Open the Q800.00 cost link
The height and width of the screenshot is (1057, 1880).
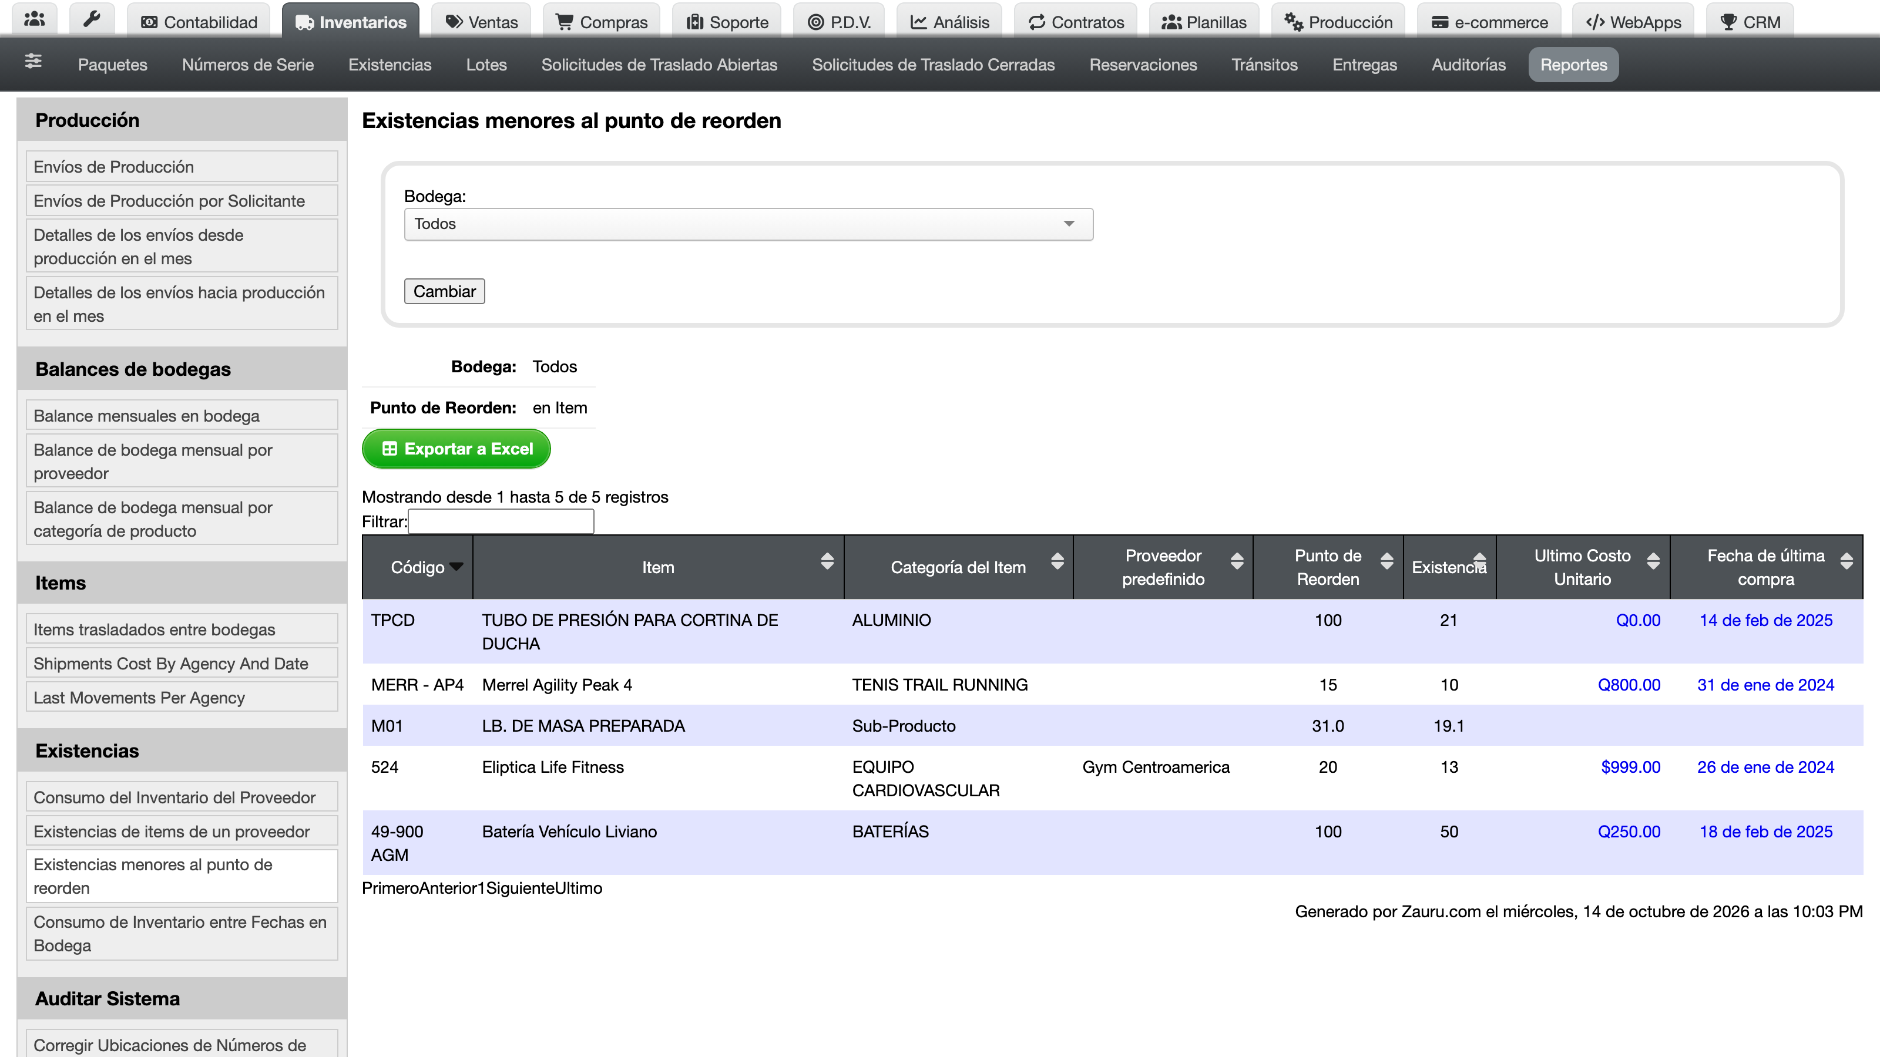coord(1629,685)
